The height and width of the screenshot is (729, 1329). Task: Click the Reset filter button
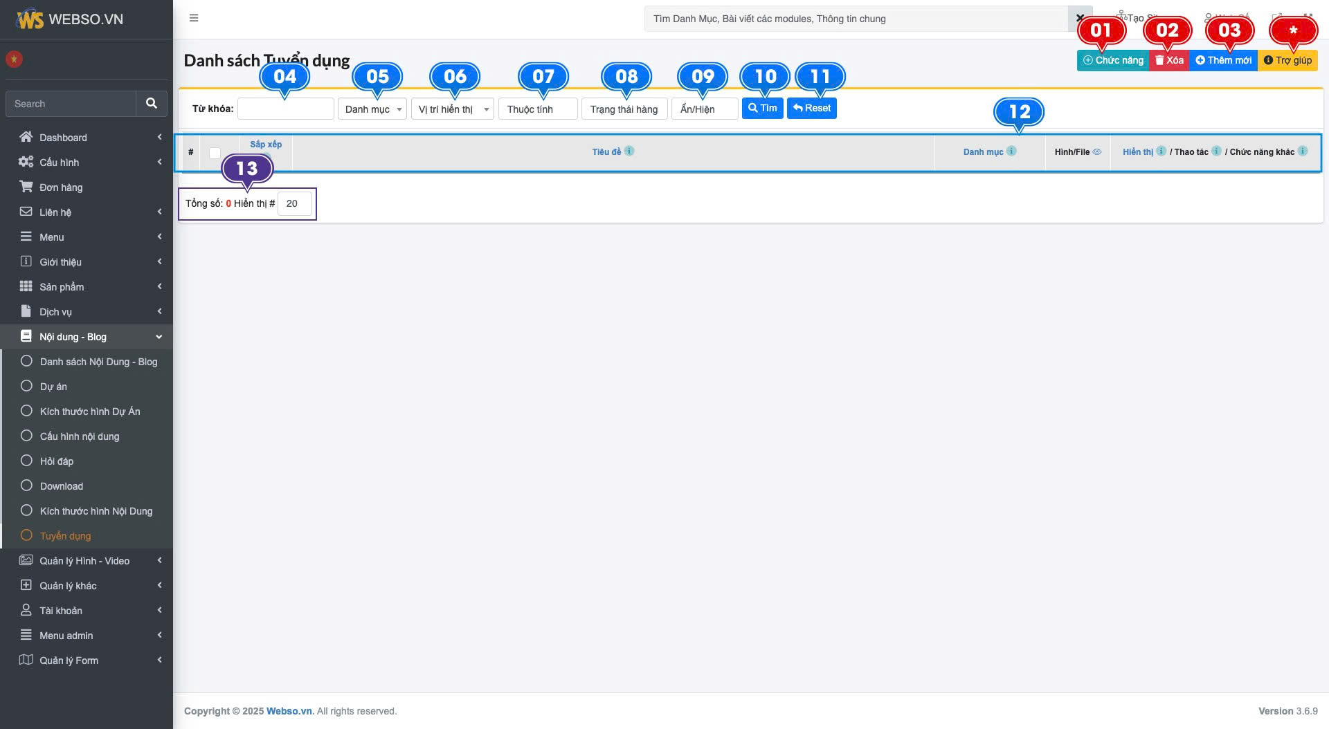pyautogui.click(x=811, y=109)
